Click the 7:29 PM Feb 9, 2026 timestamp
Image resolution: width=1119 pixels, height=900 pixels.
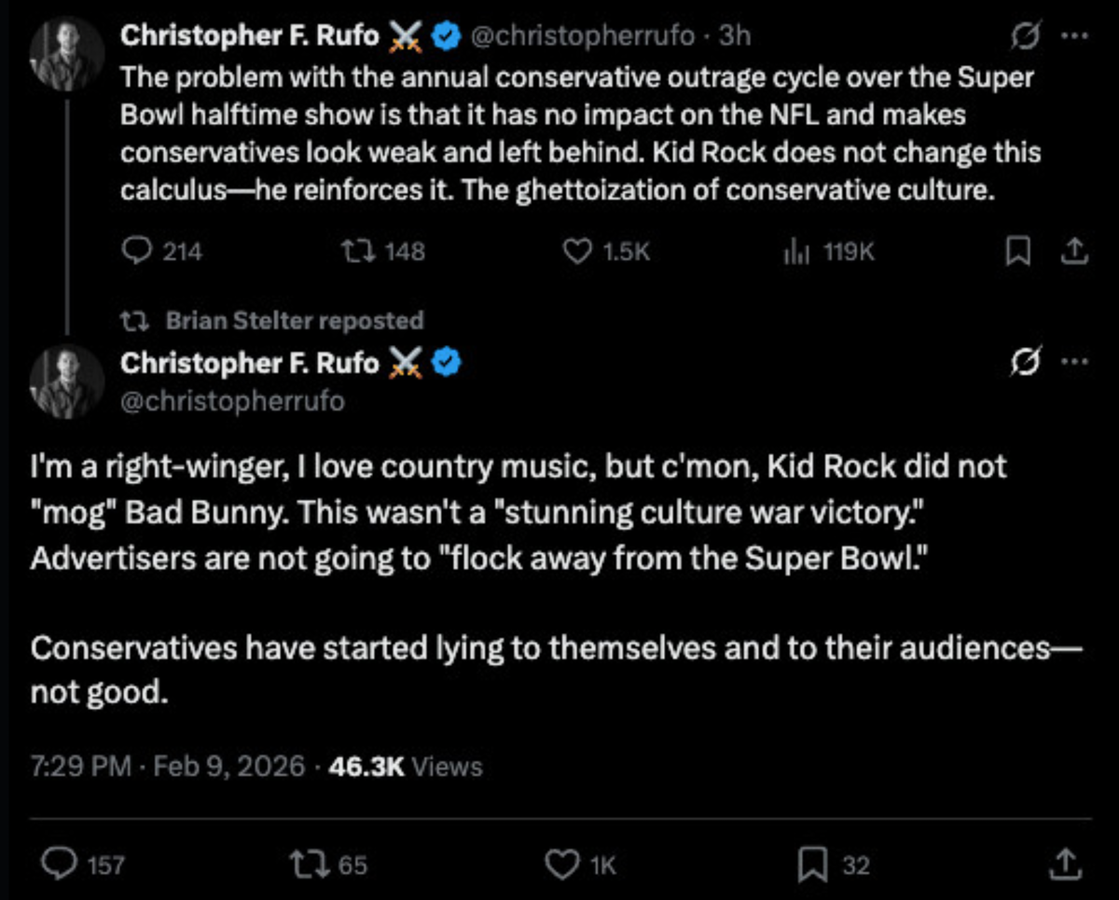coord(167,767)
